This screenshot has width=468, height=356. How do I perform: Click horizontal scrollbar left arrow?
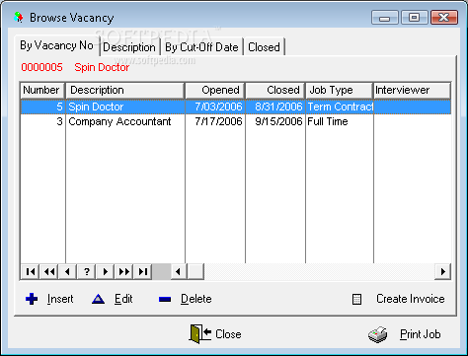coord(179,272)
